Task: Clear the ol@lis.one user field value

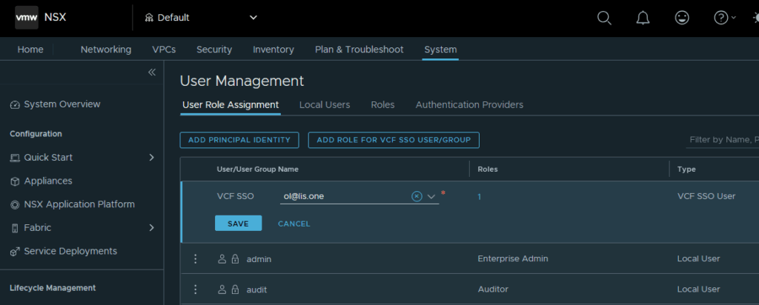Action: (417, 196)
